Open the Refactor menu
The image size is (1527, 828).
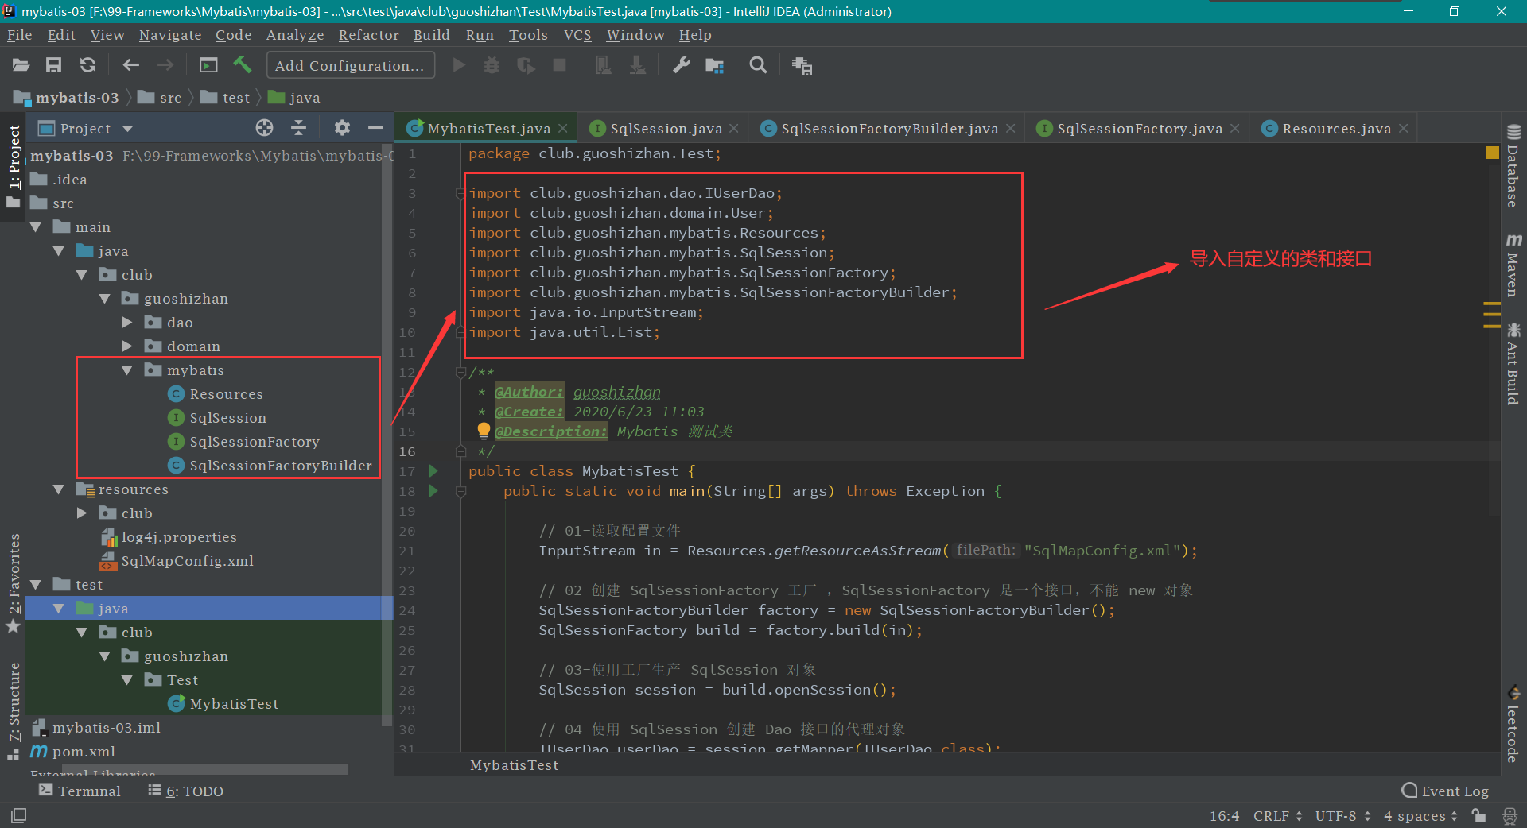pos(368,35)
